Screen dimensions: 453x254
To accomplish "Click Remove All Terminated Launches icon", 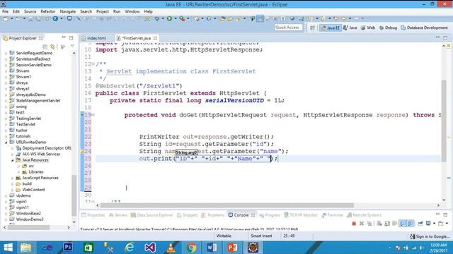I will point(369,224).
